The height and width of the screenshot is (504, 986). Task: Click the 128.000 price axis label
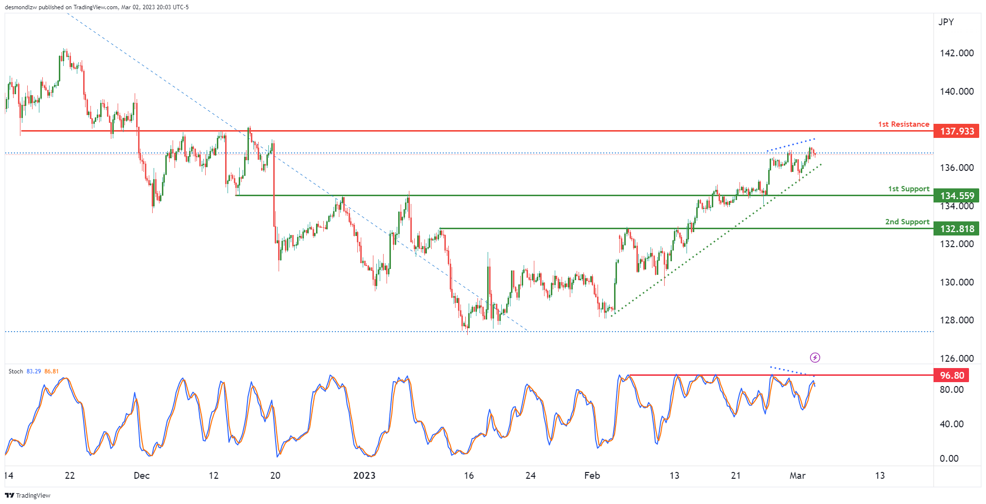pos(957,320)
